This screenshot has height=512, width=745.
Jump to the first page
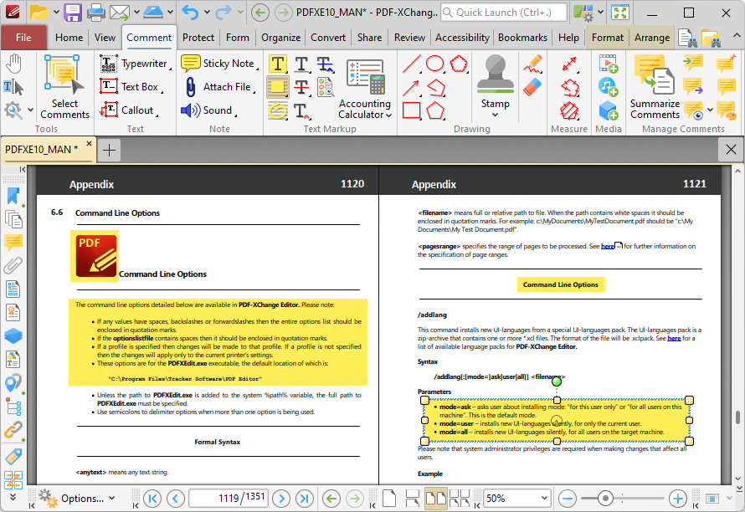pos(152,499)
